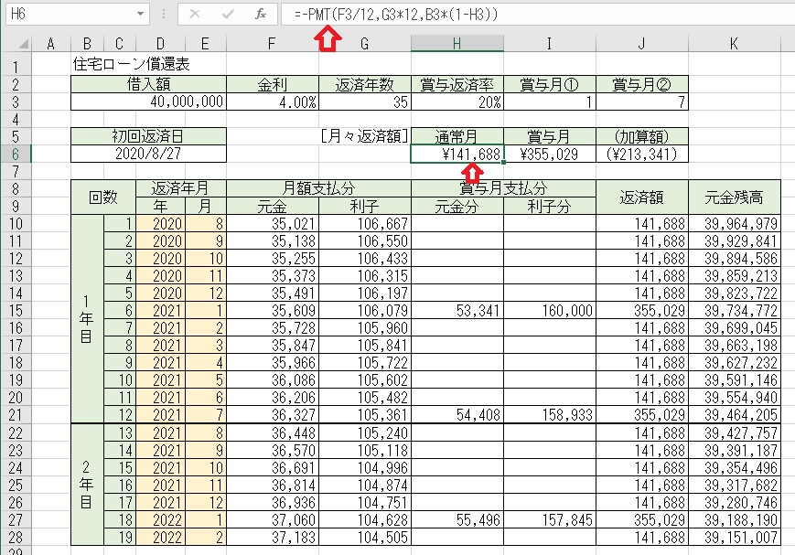
Task: Click the repayment years cell showing 35
Action: click(365, 101)
